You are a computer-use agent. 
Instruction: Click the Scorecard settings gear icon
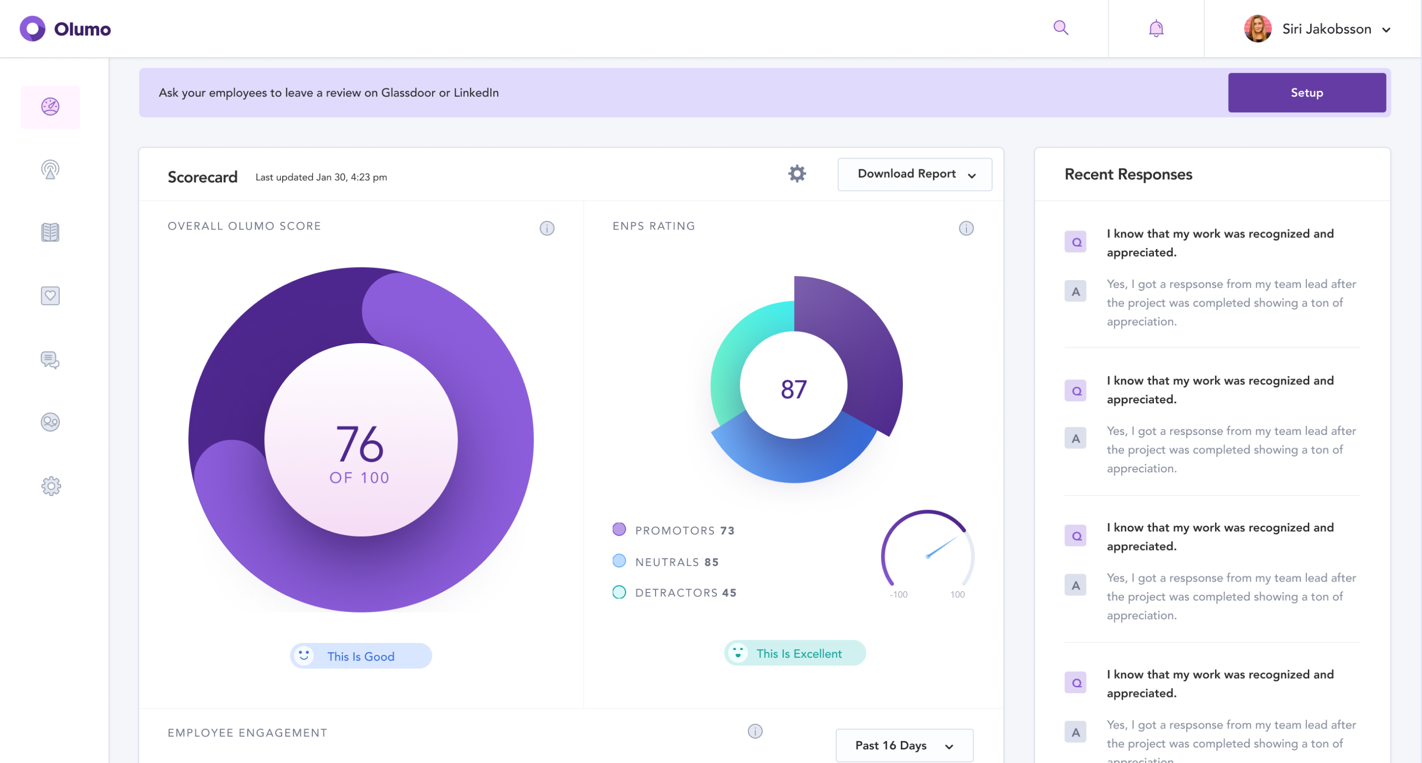(796, 174)
